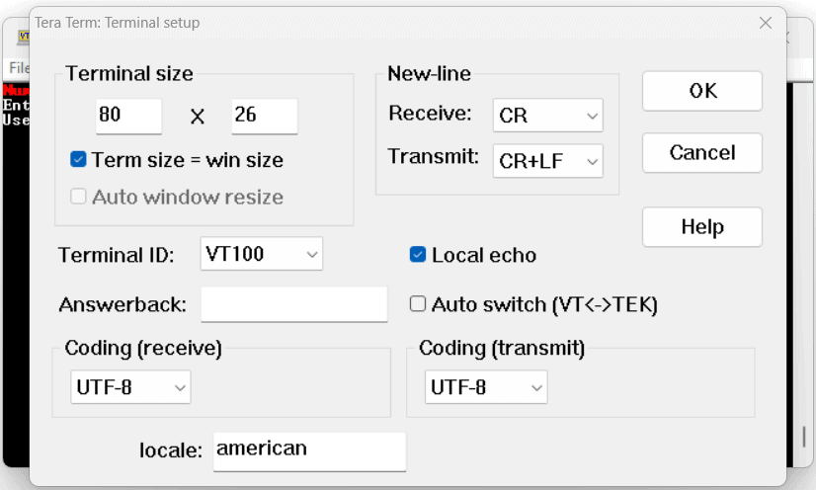The height and width of the screenshot is (490, 816).
Task: Click the terminal width field showing 80
Action: click(x=128, y=116)
